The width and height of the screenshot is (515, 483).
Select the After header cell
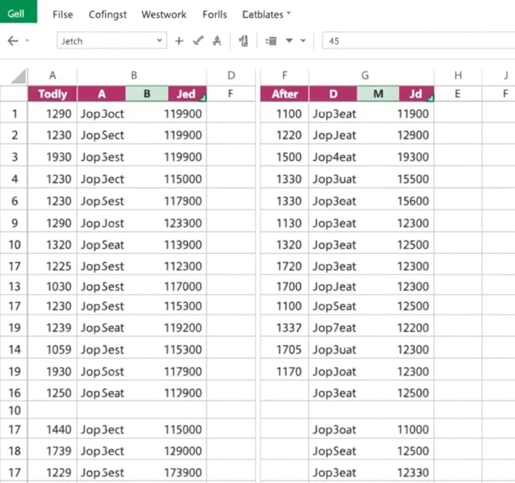click(x=285, y=94)
